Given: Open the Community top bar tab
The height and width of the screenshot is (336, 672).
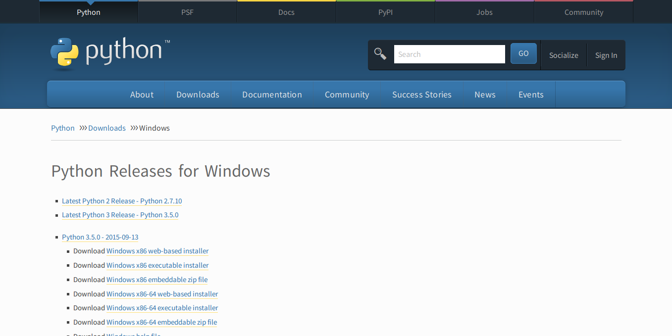Looking at the screenshot, I should coord(583,12).
